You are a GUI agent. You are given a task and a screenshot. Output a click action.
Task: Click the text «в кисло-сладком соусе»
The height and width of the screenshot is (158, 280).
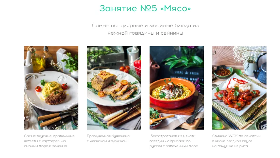tap(232, 141)
